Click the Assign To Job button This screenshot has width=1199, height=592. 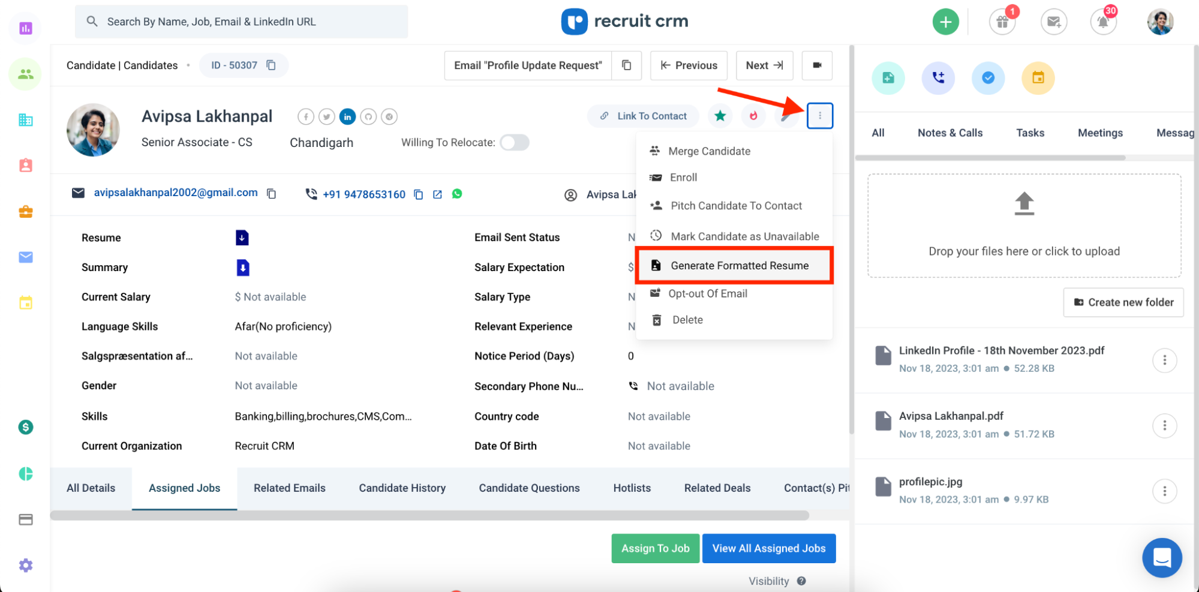click(655, 548)
